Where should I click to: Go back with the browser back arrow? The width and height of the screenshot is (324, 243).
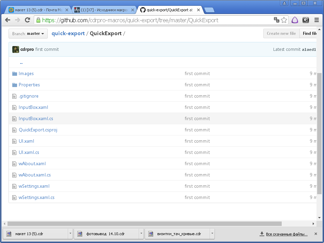pos(8,20)
